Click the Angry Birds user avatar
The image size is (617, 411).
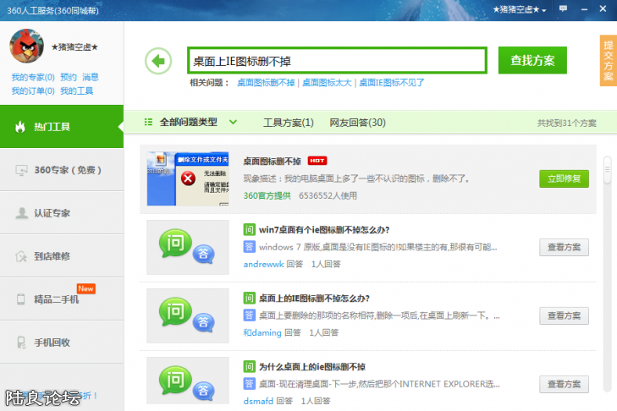coord(27,46)
